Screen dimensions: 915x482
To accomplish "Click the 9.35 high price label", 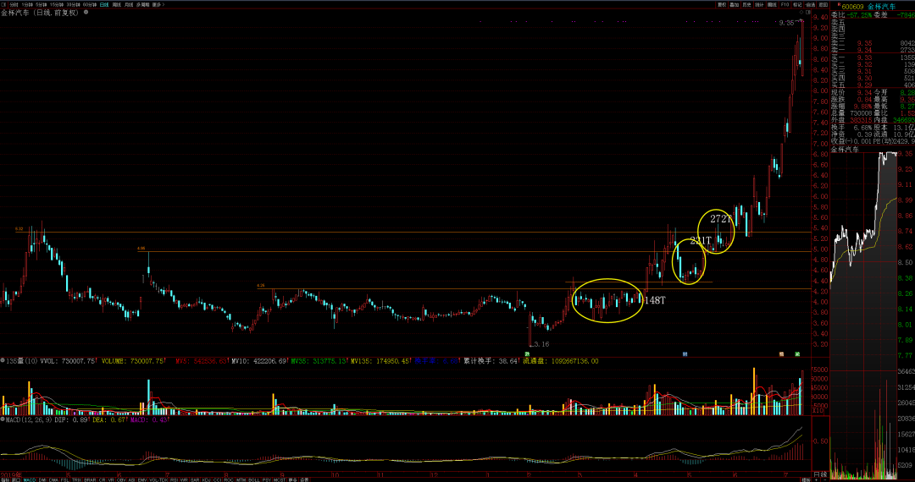I will [x=786, y=23].
